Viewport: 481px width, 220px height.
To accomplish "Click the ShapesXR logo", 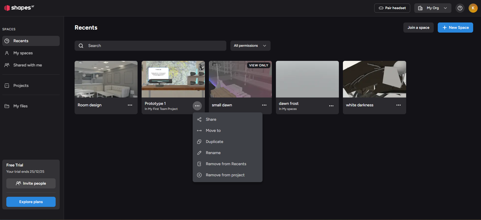I will click(x=19, y=8).
